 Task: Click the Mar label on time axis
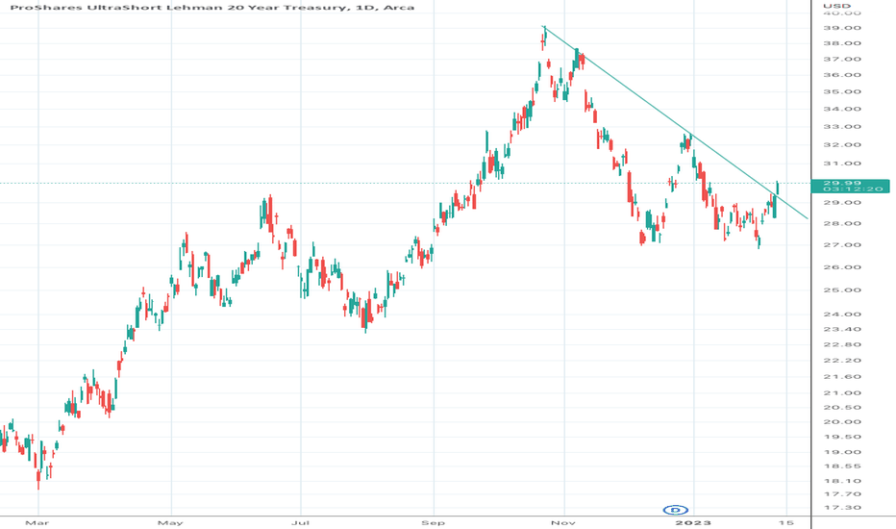(37, 522)
